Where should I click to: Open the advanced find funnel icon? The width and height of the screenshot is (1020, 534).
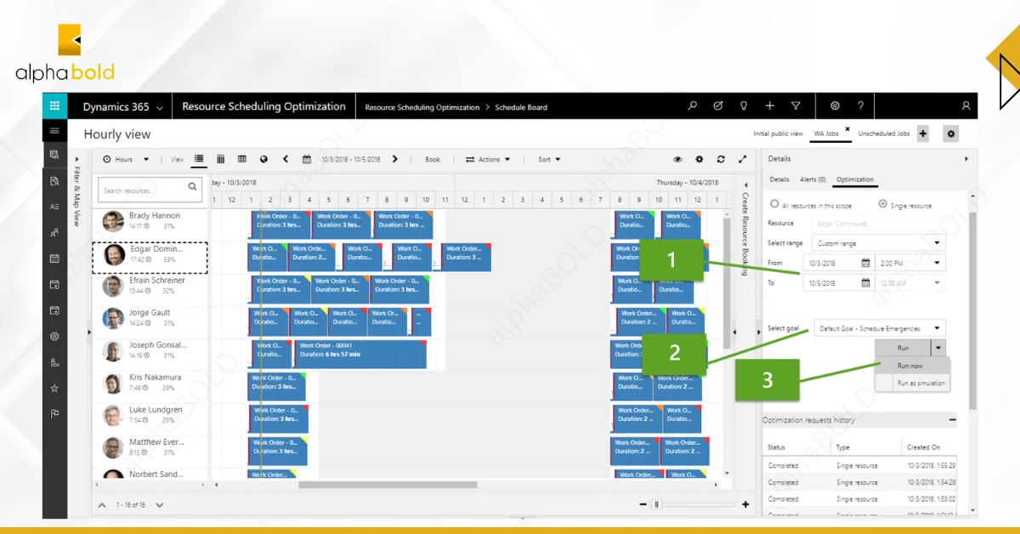[x=796, y=106]
